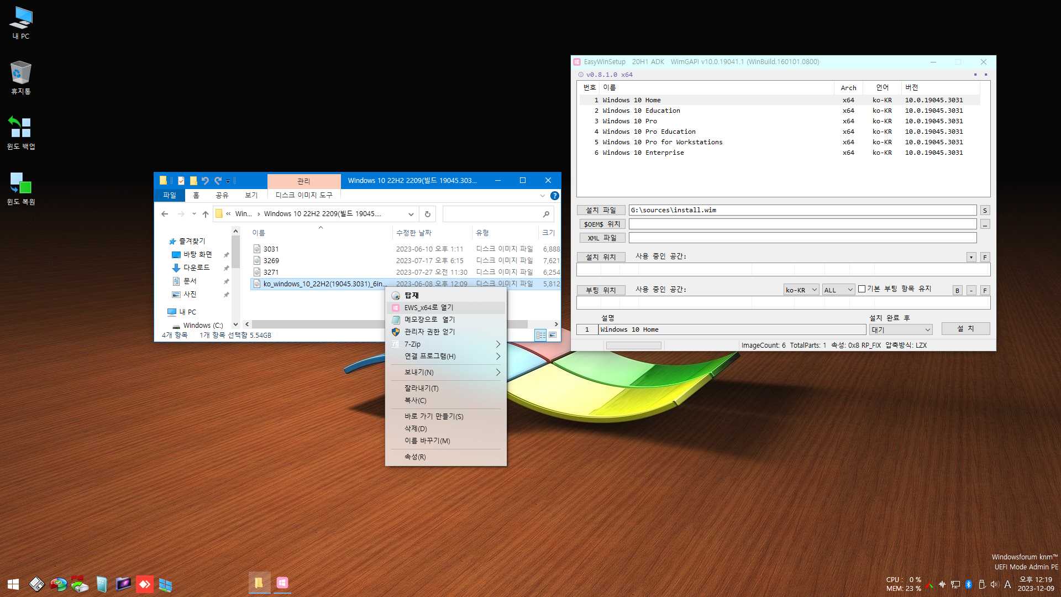Go up one folder with up arrow
This screenshot has height=597, width=1061.
tap(206, 214)
